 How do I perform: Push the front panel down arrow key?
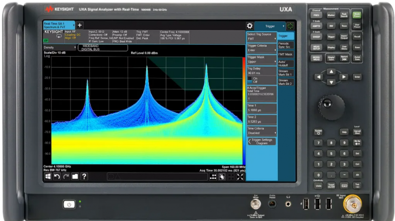(x=331, y=82)
